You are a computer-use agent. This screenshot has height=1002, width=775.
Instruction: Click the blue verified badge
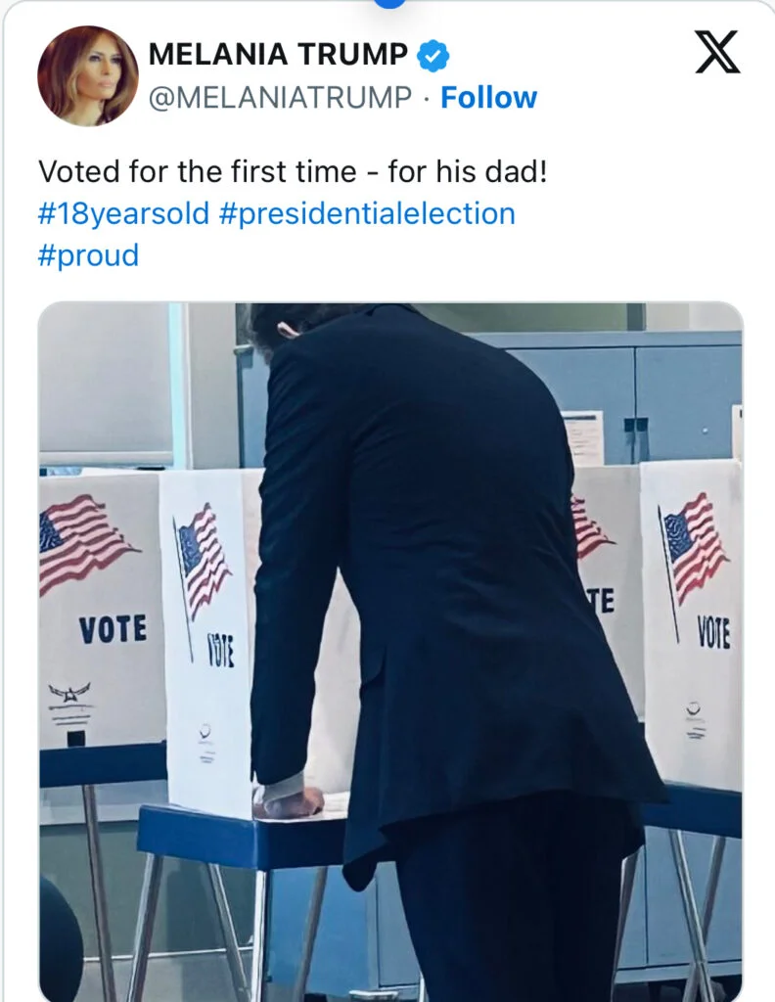(x=433, y=55)
